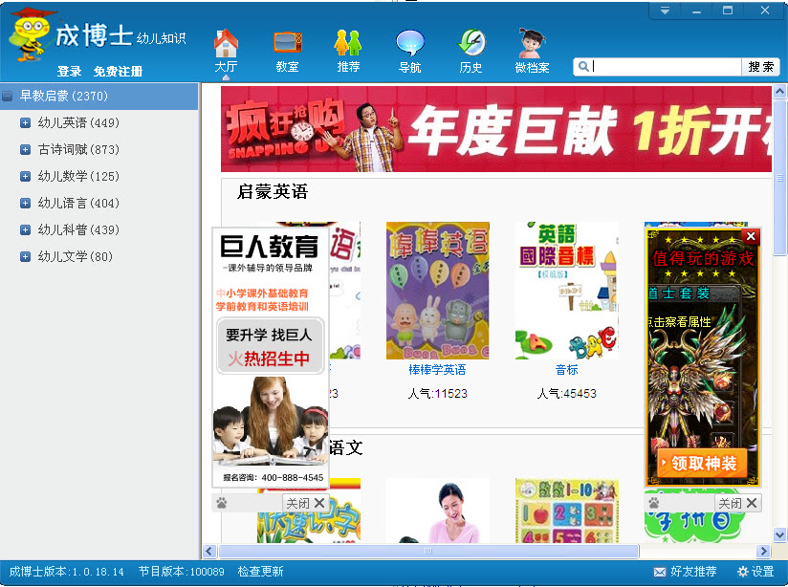Image resolution: width=788 pixels, height=587 pixels.
Task: Click the search input field
Action: [657, 67]
